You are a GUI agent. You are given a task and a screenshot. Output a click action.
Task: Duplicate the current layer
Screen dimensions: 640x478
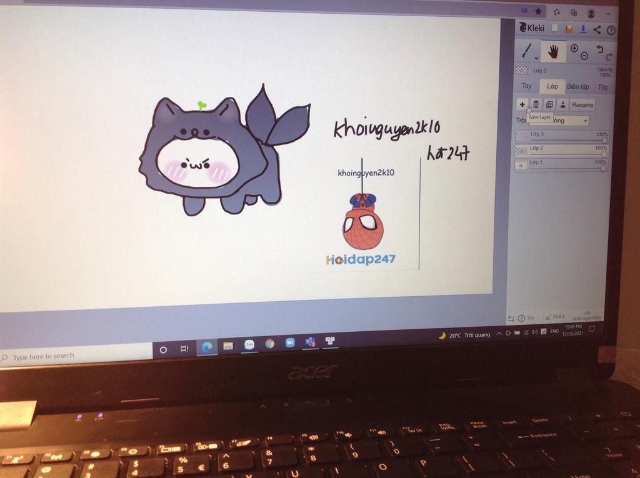pyautogui.click(x=549, y=105)
